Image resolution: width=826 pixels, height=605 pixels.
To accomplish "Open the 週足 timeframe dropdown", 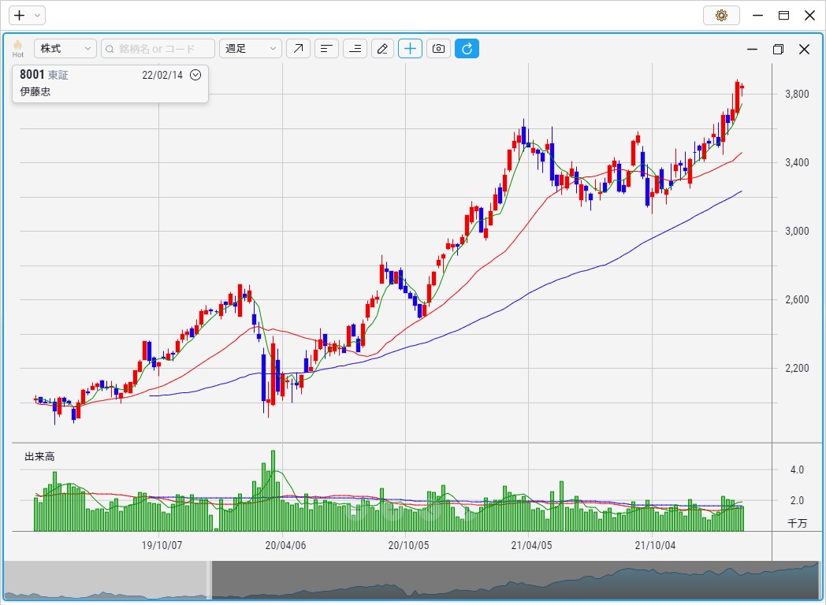I will click(251, 49).
